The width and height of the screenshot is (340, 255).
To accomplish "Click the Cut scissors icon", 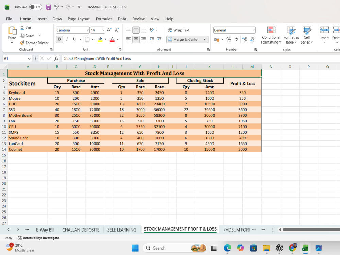I will point(22,28).
